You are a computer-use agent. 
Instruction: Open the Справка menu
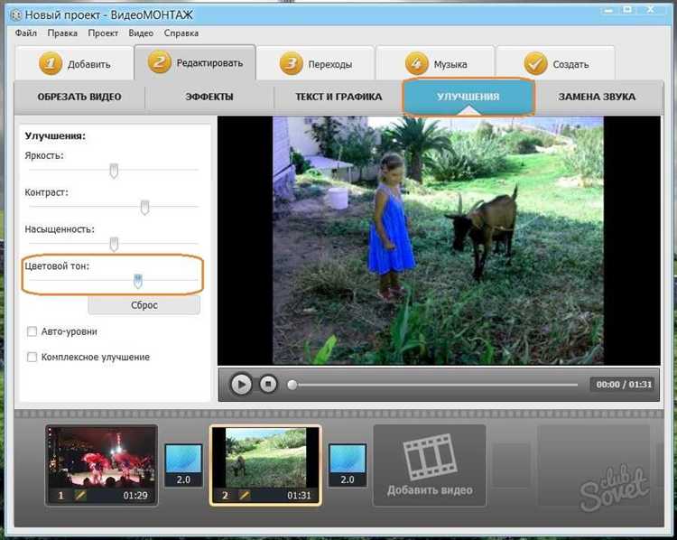(181, 33)
